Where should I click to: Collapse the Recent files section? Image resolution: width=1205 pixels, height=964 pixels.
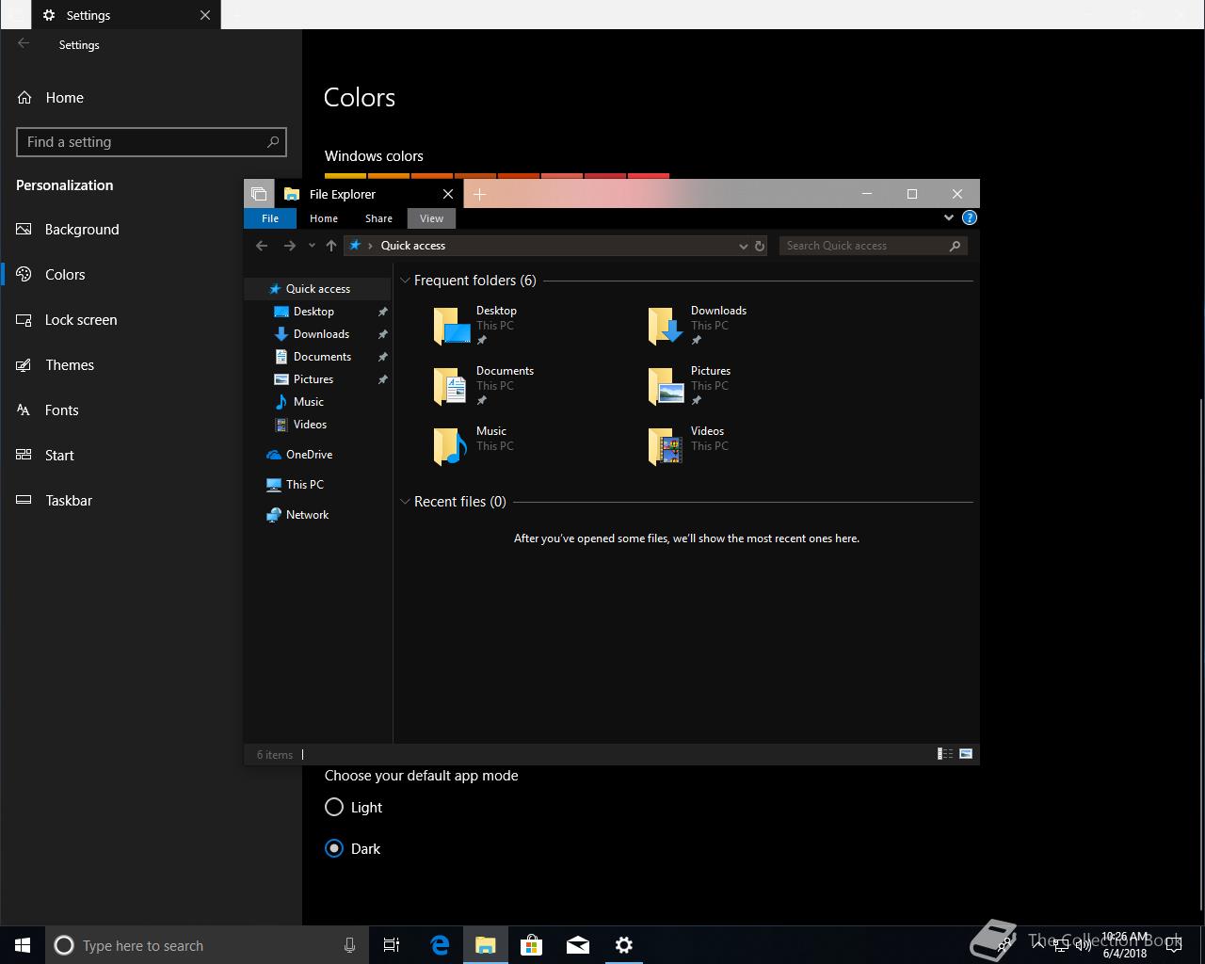405,502
